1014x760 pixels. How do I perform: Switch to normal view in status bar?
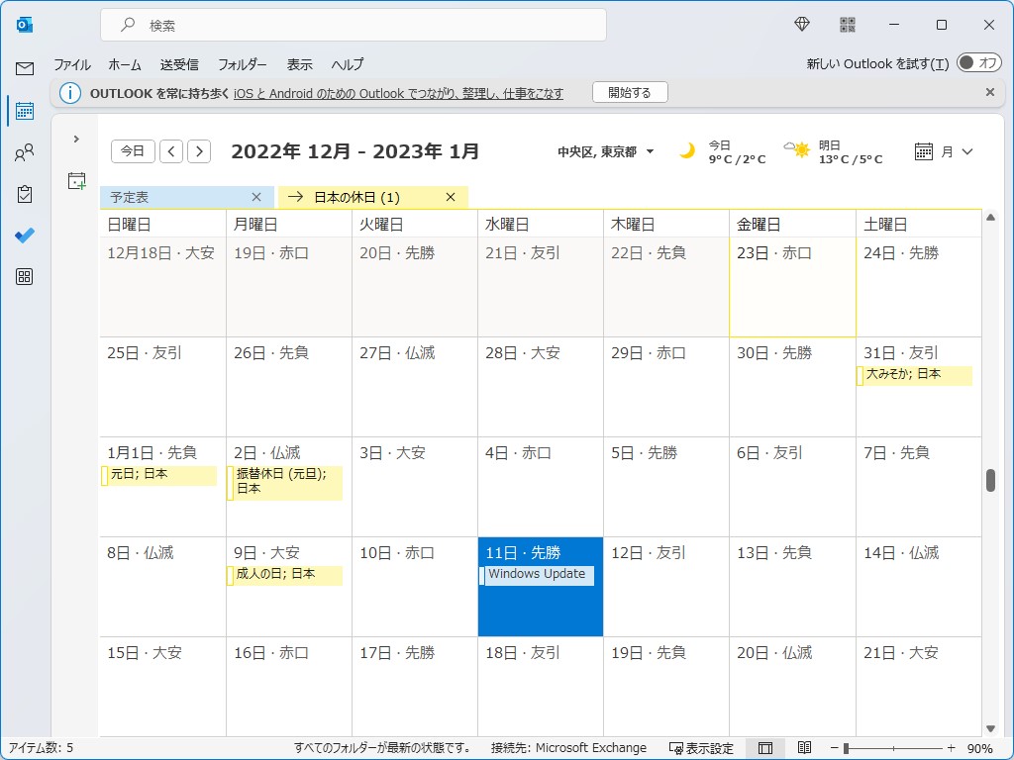pyautogui.click(x=765, y=748)
